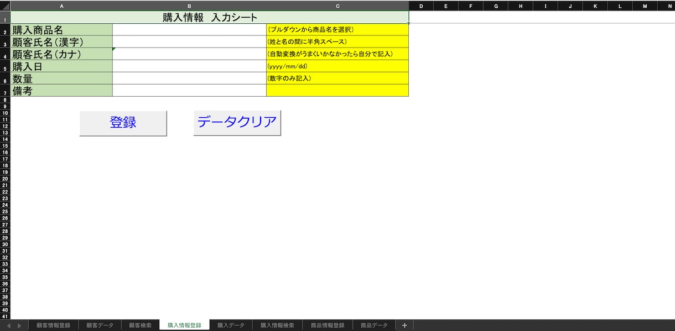Screen dimensions: 675x331
Task: Select the 購入情報登録 sheet tab
Action: [x=185, y=325]
